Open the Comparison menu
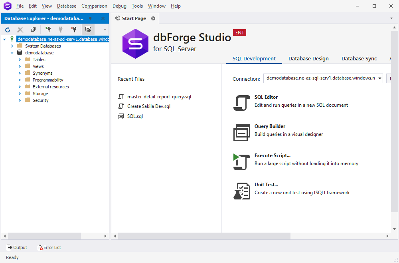 point(94,6)
